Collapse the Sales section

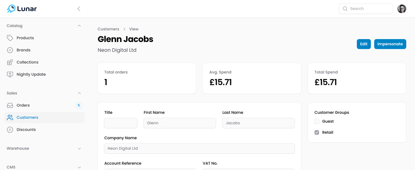coord(79,93)
